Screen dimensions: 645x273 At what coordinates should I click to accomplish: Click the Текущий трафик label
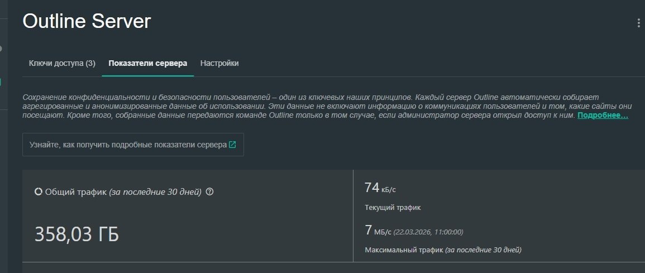(392, 208)
